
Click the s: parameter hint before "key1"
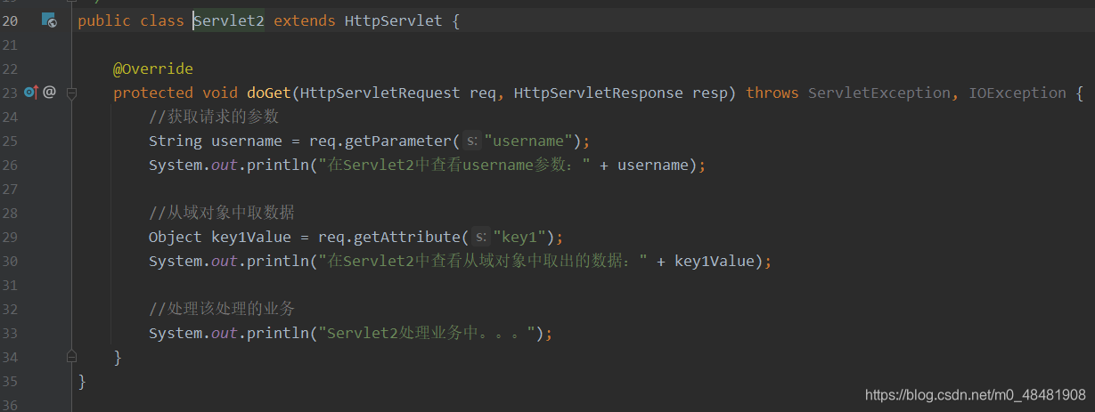click(x=481, y=237)
